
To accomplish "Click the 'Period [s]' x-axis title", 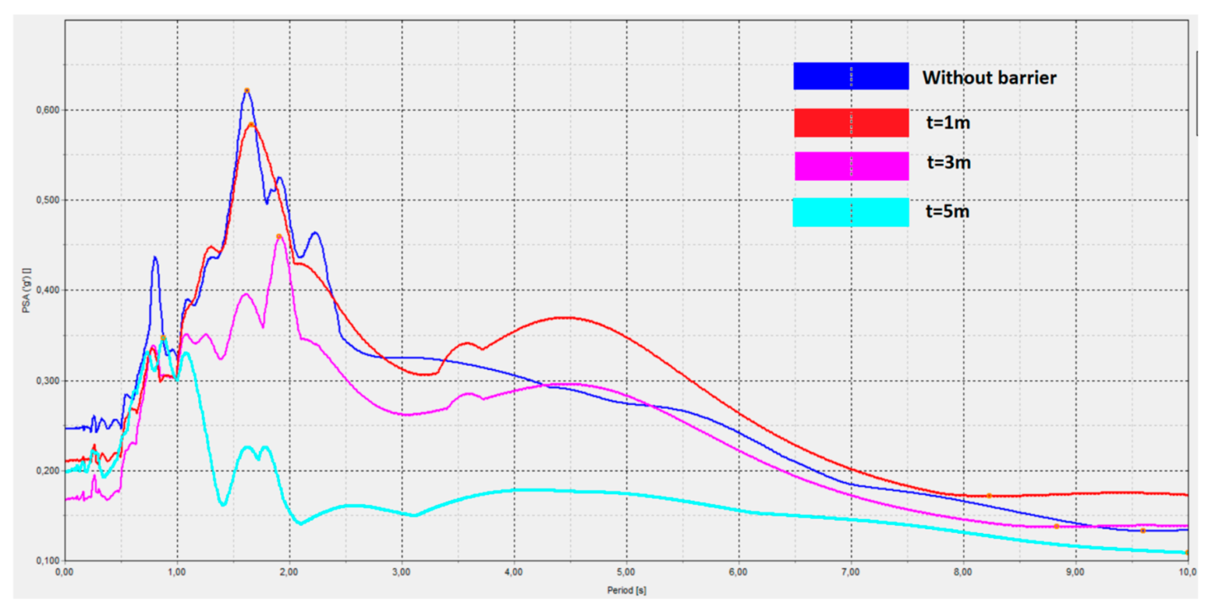I will [626, 590].
